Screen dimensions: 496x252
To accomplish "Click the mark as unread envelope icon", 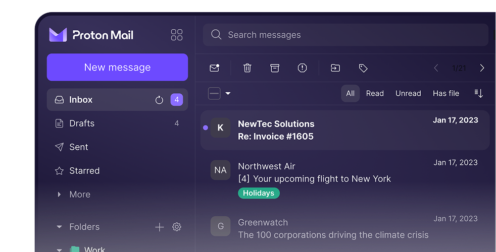I will pyautogui.click(x=214, y=68).
